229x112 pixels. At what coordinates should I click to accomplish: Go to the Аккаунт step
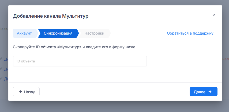click(x=24, y=33)
